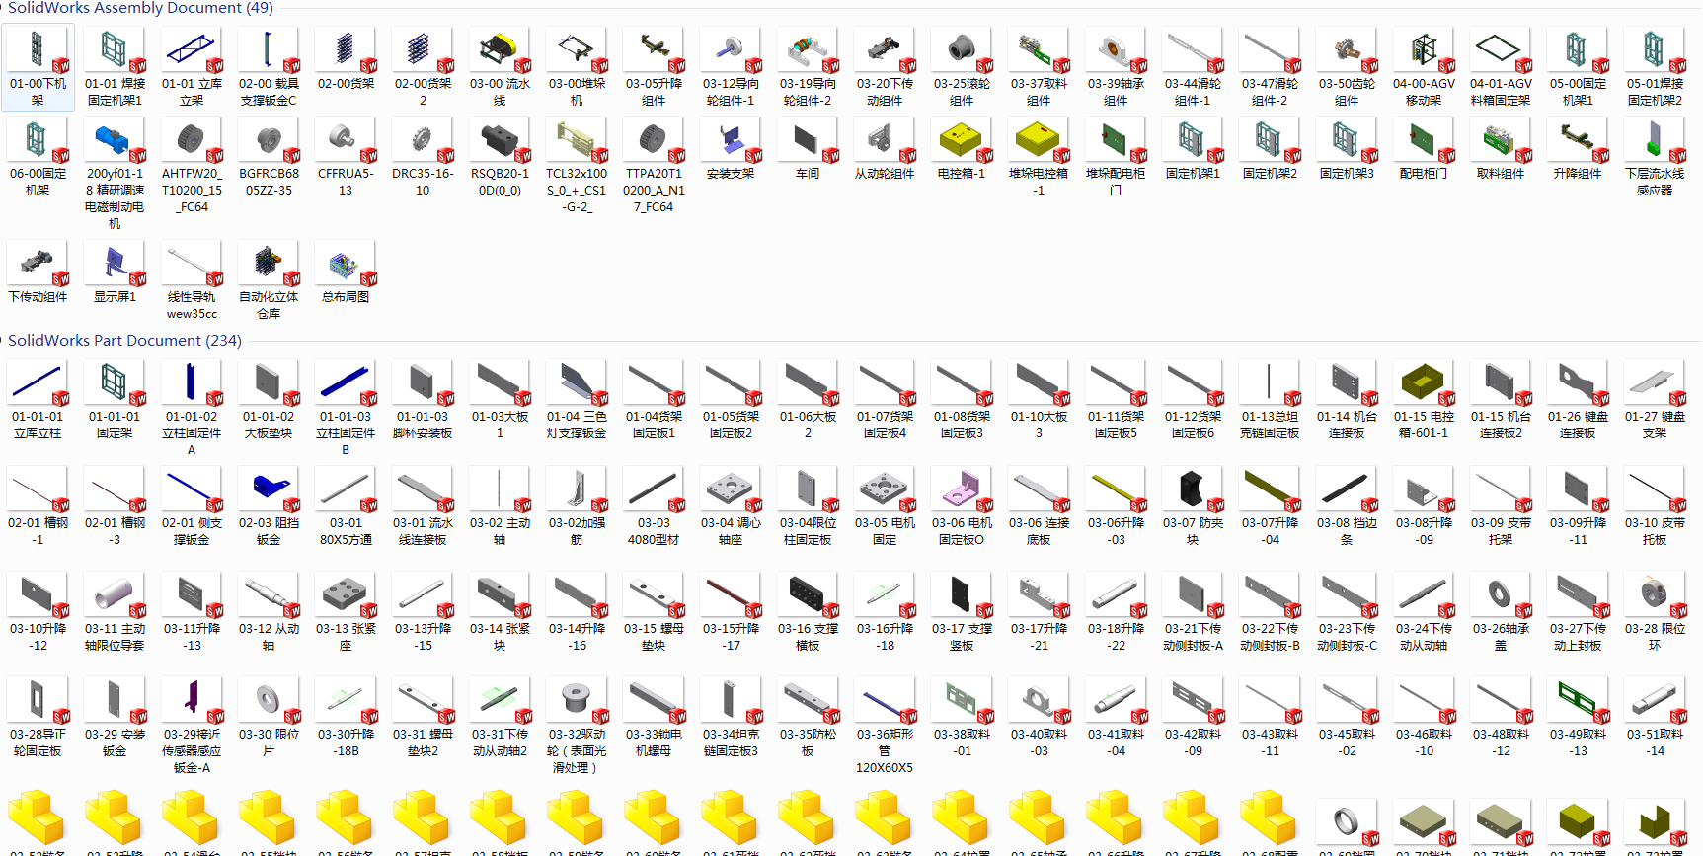Image resolution: width=1703 pixels, height=856 pixels.
Task: Click the file name 从动轮组件
Action: (885, 174)
